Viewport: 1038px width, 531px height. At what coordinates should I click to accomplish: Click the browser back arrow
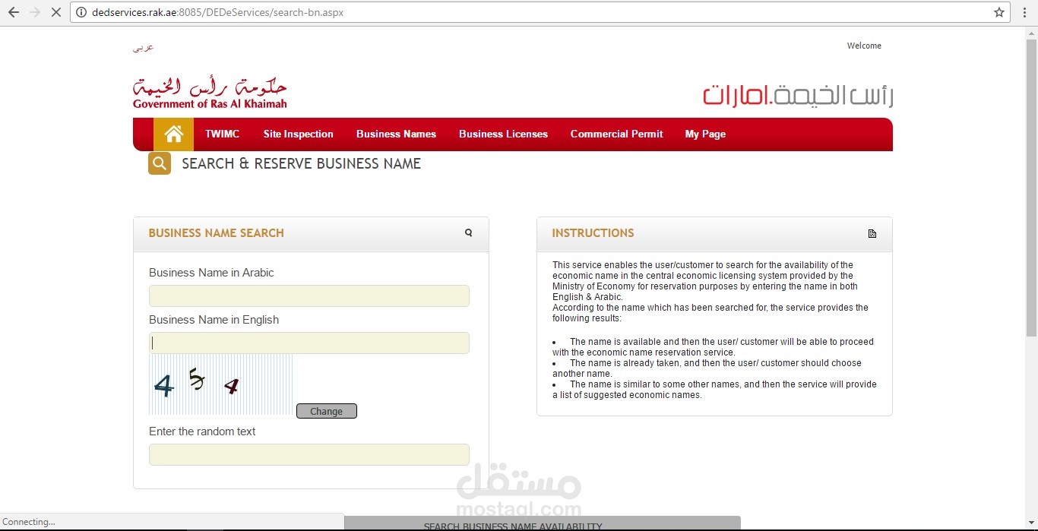(13, 12)
